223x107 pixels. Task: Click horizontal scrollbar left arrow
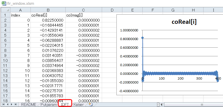pos(162,105)
